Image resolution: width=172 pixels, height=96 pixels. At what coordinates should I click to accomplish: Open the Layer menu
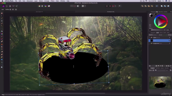pyautogui.click(x=36, y=1)
